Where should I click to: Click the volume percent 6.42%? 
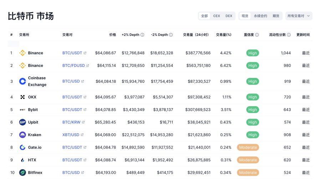[226, 65]
